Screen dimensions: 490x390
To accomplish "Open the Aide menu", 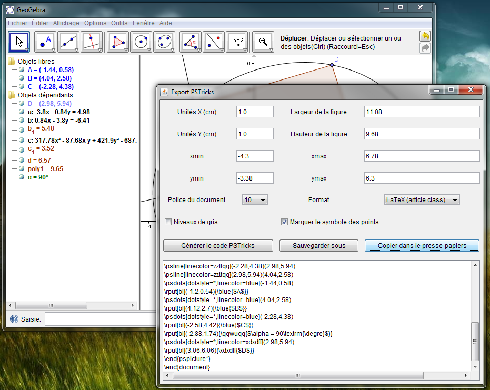I will [x=166, y=23].
